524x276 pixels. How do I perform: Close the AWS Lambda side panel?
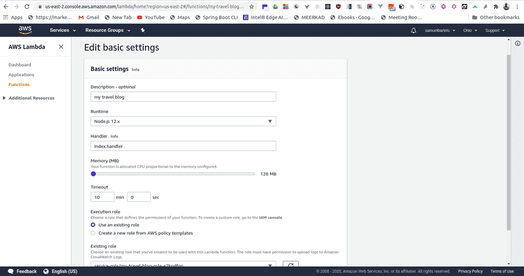click(x=61, y=47)
